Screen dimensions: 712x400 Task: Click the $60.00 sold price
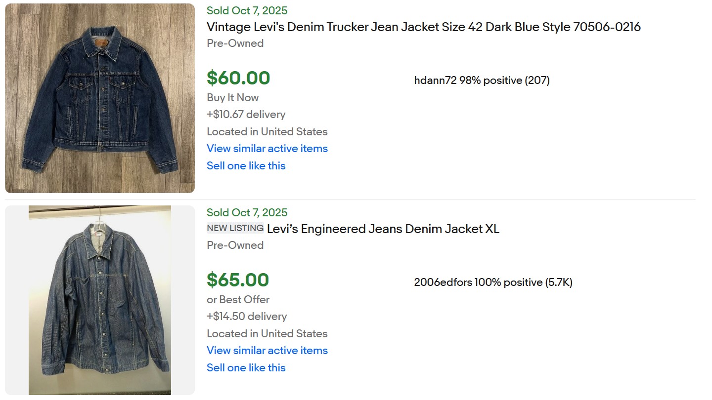238,78
